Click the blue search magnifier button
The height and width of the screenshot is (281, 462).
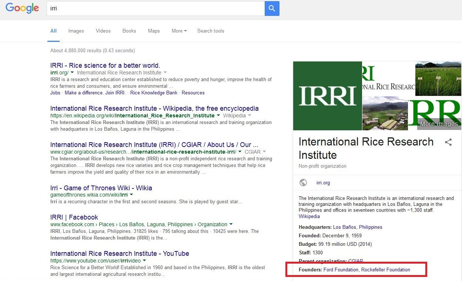click(x=272, y=9)
